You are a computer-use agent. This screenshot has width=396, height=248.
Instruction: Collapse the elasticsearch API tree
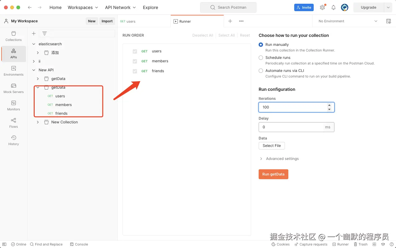[x=34, y=44]
